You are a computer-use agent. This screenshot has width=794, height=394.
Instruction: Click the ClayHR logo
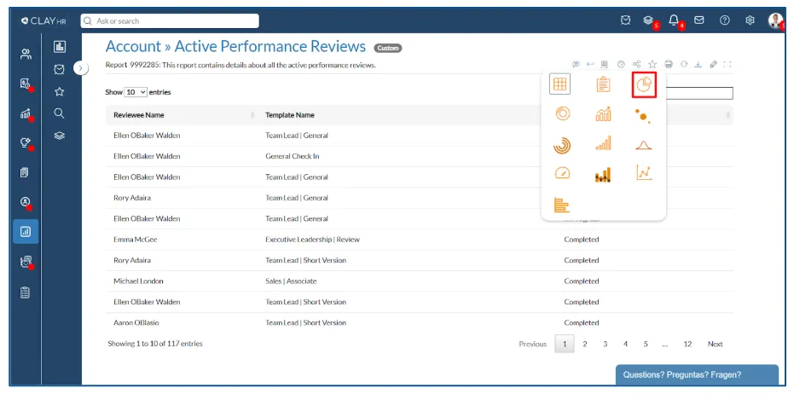(43, 20)
